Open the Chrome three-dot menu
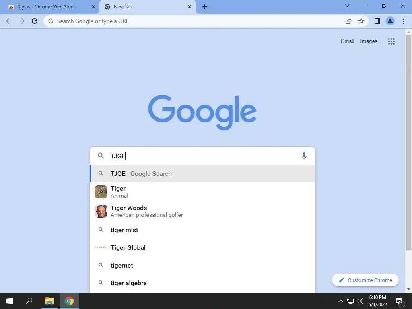Image resolution: width=412 pixels, height=309 pixels. coord(403,21)
